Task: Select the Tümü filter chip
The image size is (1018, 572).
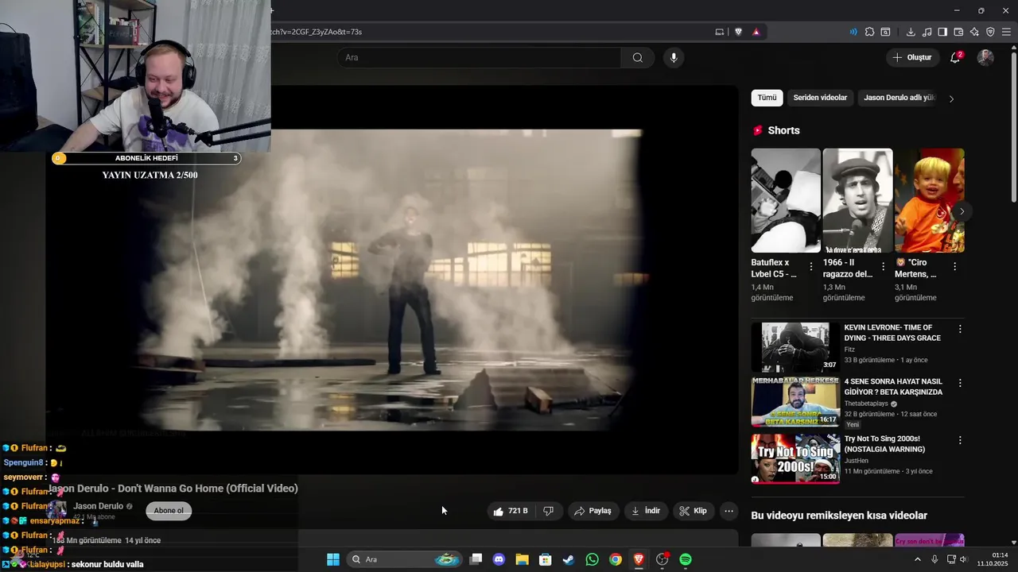Action: [x=767, y=98]
